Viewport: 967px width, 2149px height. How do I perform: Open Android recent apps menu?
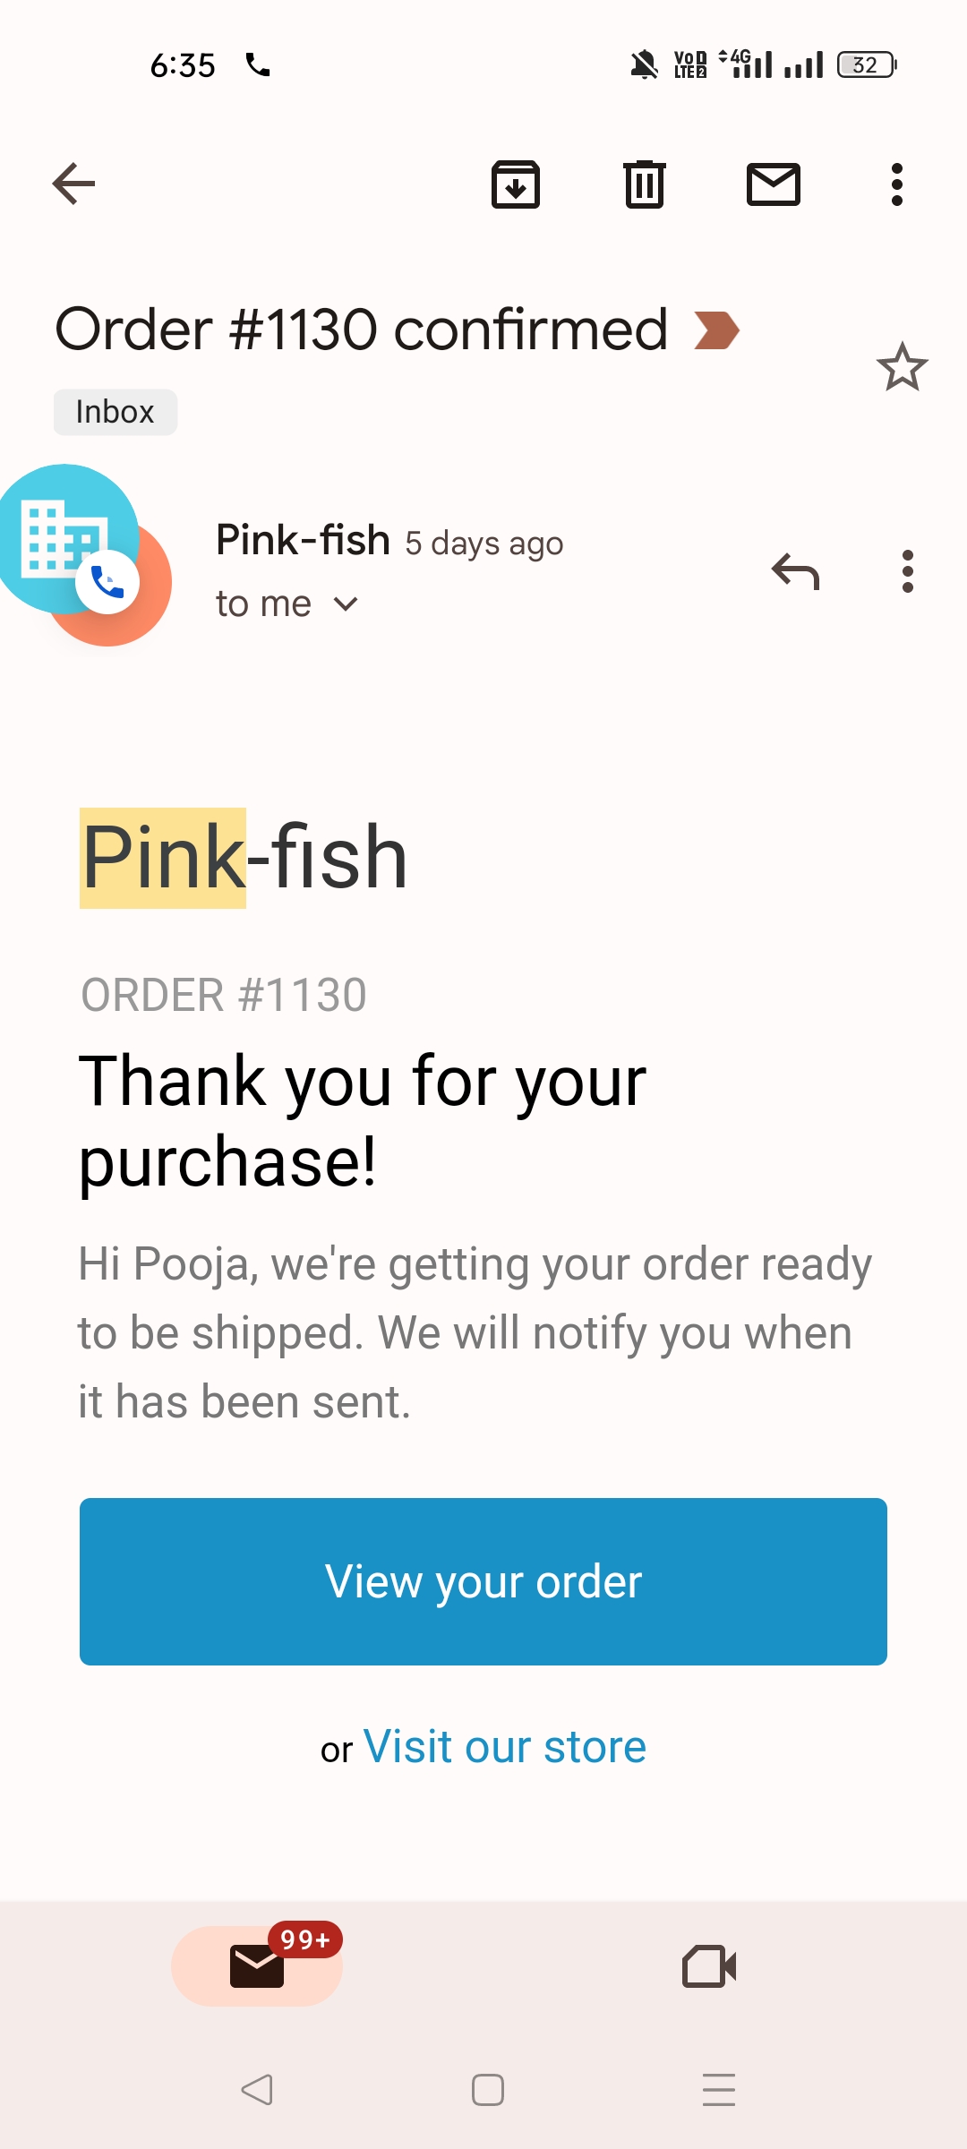coord(718,2090)
